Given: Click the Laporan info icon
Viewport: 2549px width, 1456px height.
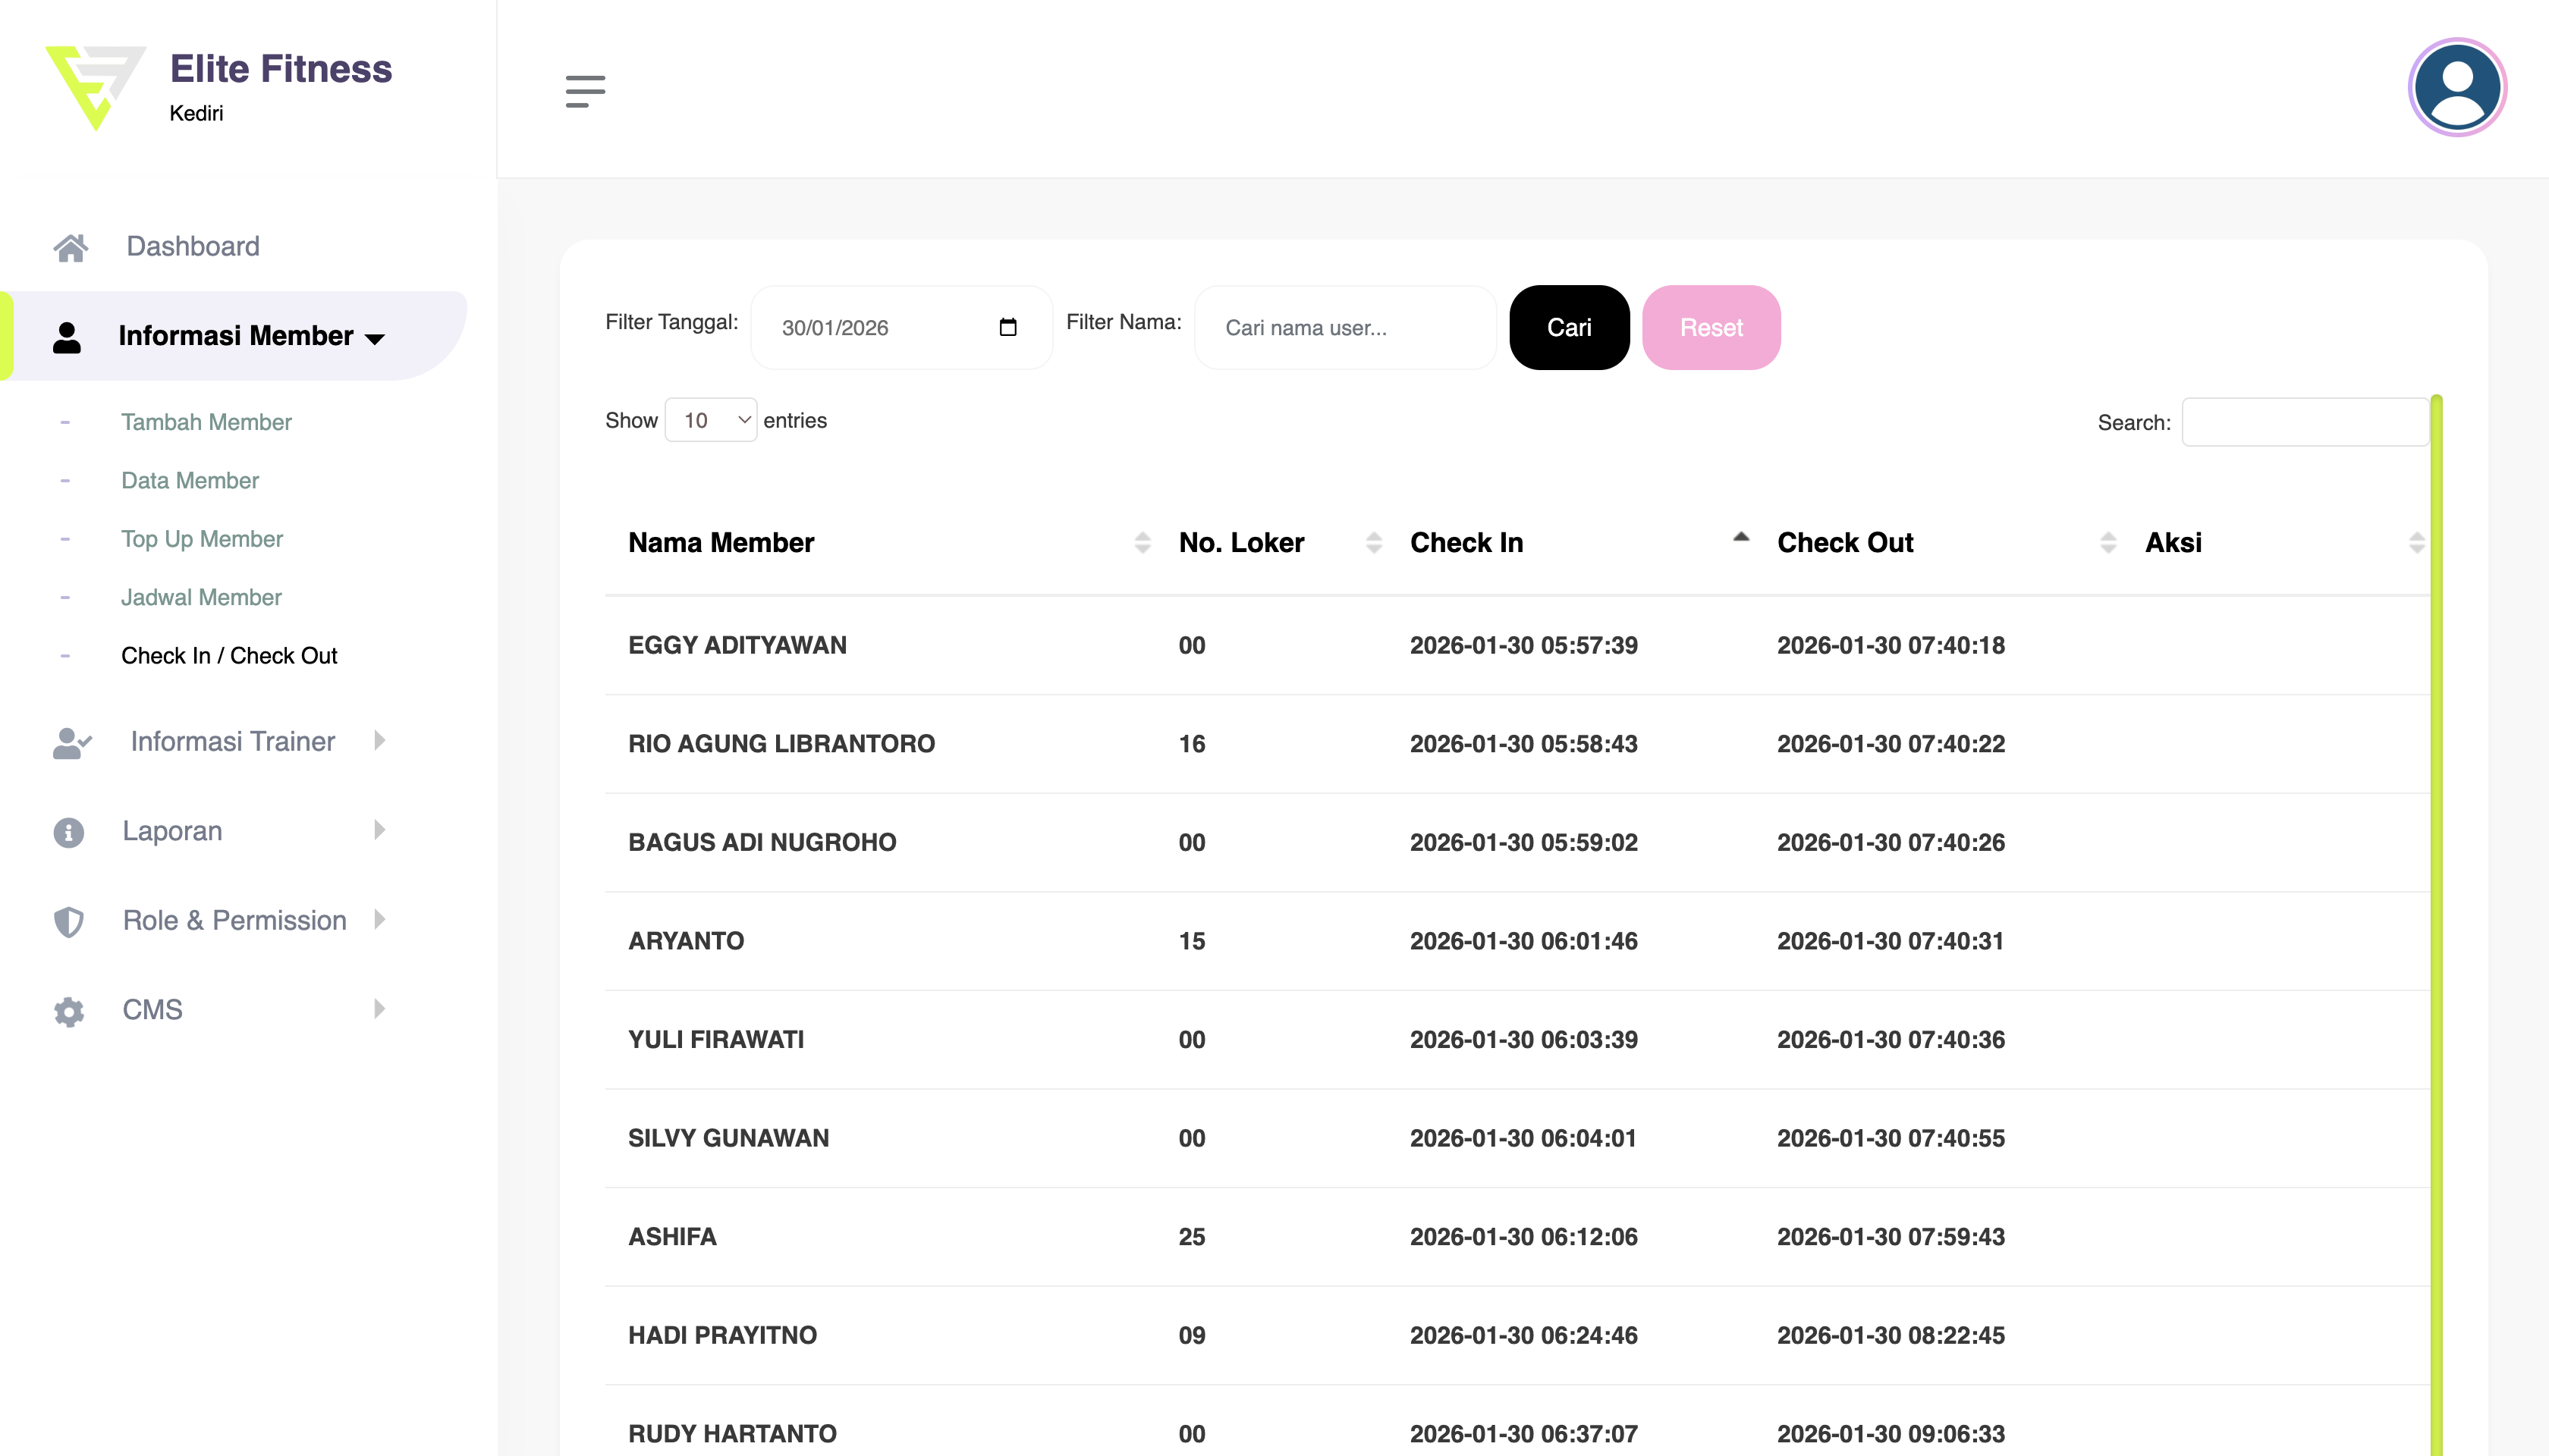Looking at the screenshot, I should [x=68, y=832].
